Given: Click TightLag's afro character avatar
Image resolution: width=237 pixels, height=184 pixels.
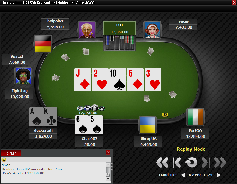Looking at the screenshot, I should pos(23,76).
